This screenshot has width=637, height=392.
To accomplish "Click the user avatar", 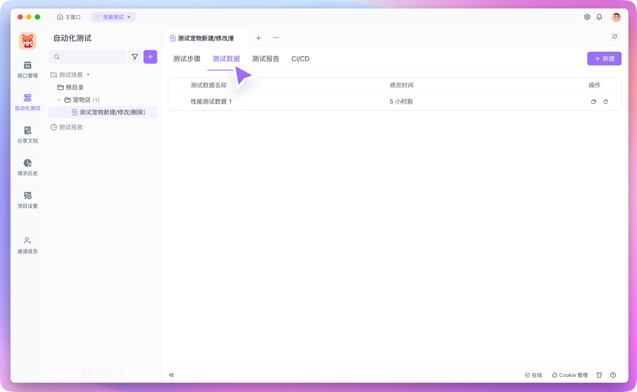I will [616, 17].
